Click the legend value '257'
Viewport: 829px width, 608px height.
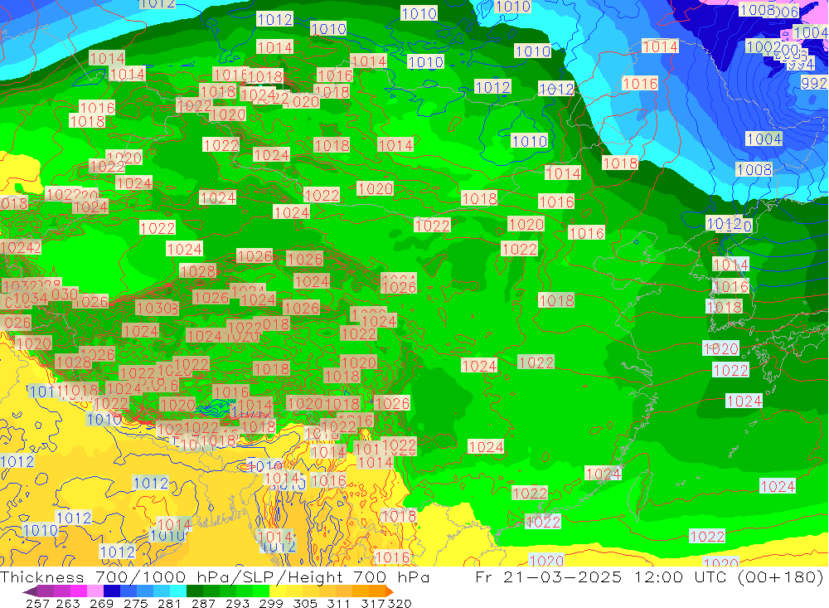pos(37,603)
